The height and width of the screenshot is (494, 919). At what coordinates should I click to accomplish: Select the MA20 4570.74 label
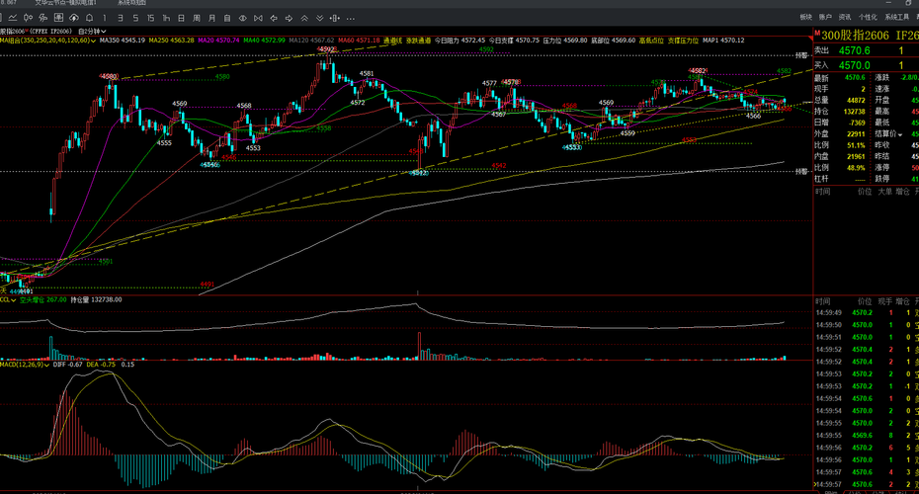click(218, 41)
